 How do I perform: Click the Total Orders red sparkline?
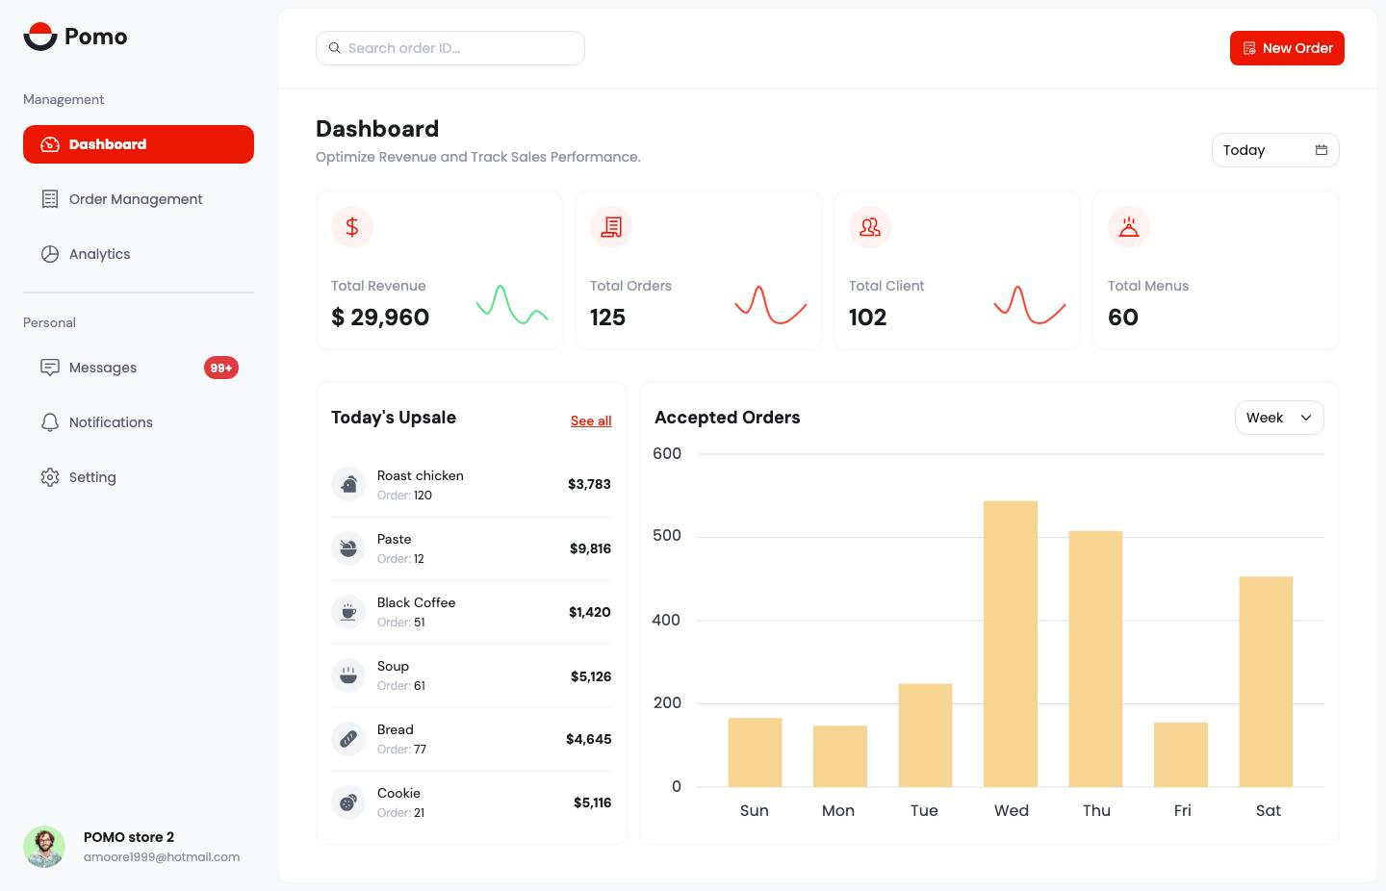771,305
